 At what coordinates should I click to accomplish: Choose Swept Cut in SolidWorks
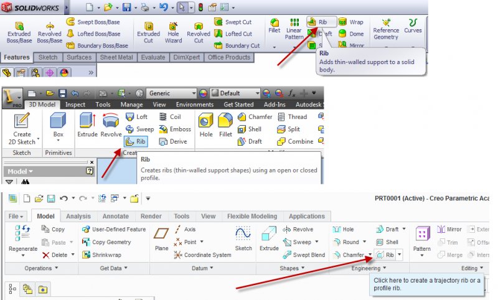(x=233, y=22)
